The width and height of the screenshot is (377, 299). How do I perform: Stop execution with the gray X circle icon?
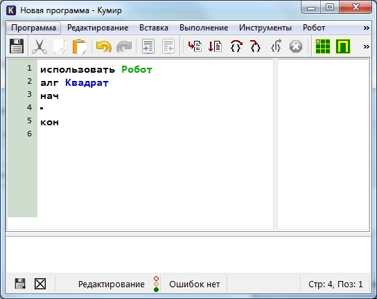tap(296, 46)
